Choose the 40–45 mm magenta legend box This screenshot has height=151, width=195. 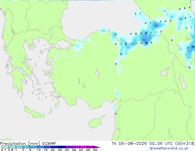[83, 147]
